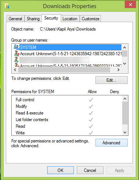Switch to the General tab

point(15,19)
